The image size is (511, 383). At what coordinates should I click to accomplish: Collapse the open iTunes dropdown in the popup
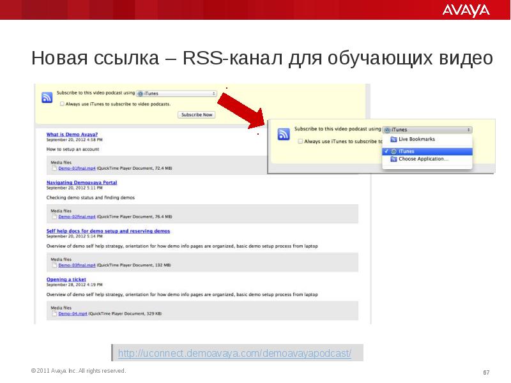point(427,129)
